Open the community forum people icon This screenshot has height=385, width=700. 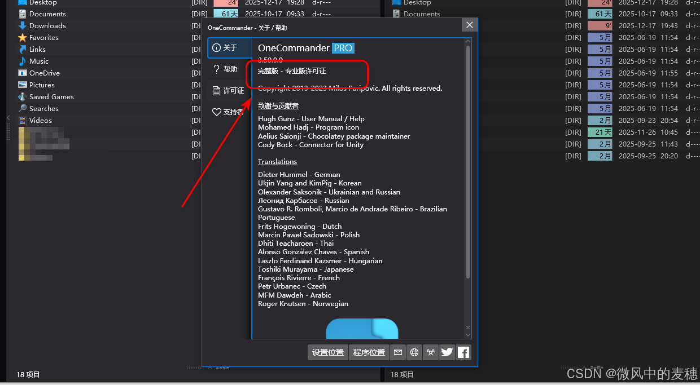coord(431,352)
